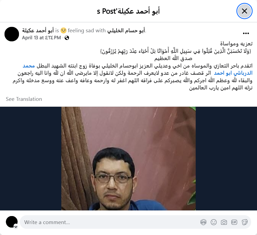257x235 pixels.
Task: Open the tagged name محمد link in post text
Action: point(29,66)
